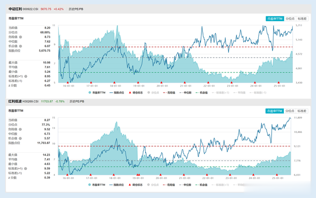The height and width of the screenshot is (198, 316).
Task: Toggle 机会值 legend line in top chart
Action: [x=201, y=93]
